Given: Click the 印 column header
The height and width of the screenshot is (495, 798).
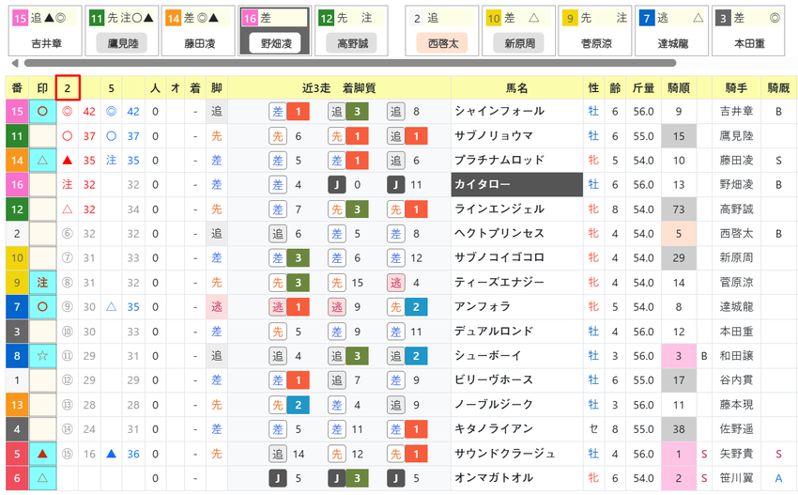Looking at the screenshot, I should pos(42,87).
